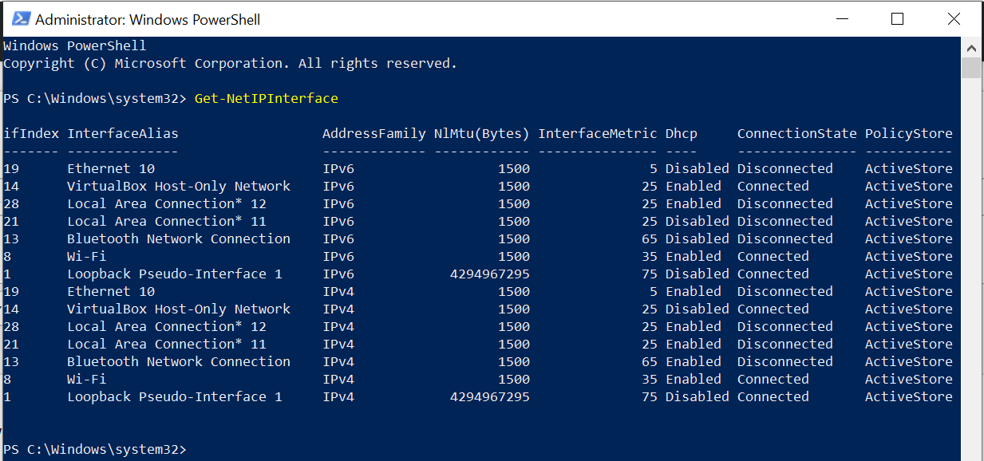Click the PowerShell icon in title bar
The height and width of the screenshot is (461, 984).
[20, 19]
